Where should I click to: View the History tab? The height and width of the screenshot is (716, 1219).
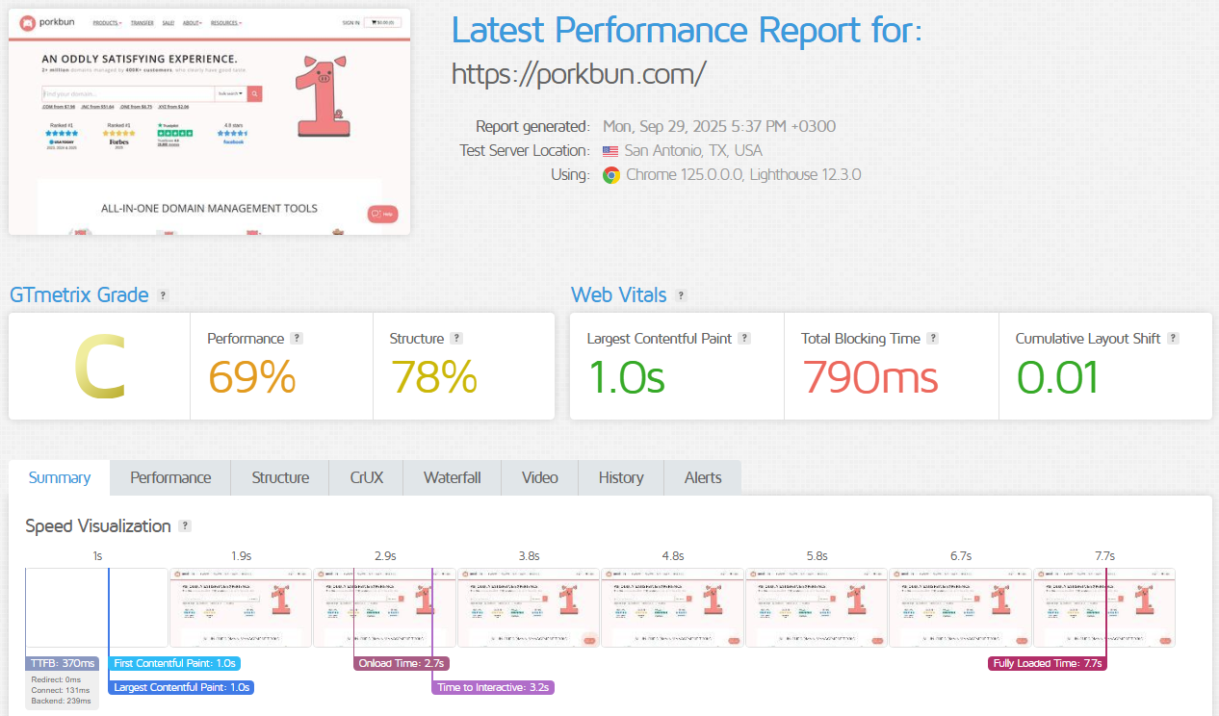pyautogui.click(x=621, y=477)
